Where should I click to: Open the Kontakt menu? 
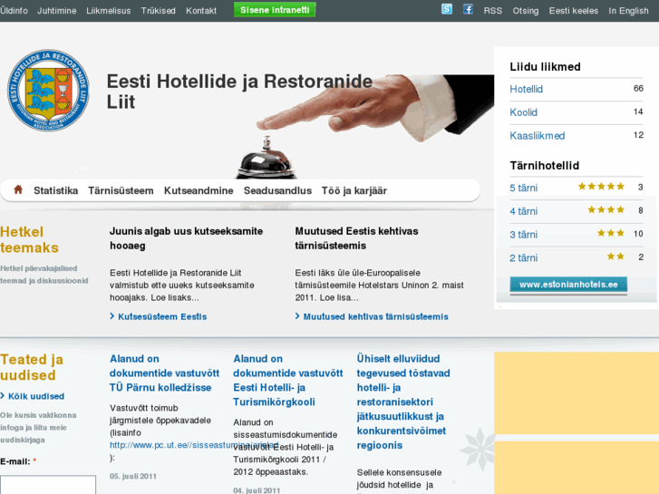[x=201, y=11]
